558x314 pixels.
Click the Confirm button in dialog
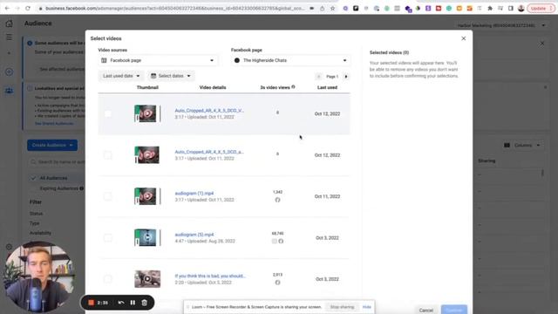tap(454, 310)
